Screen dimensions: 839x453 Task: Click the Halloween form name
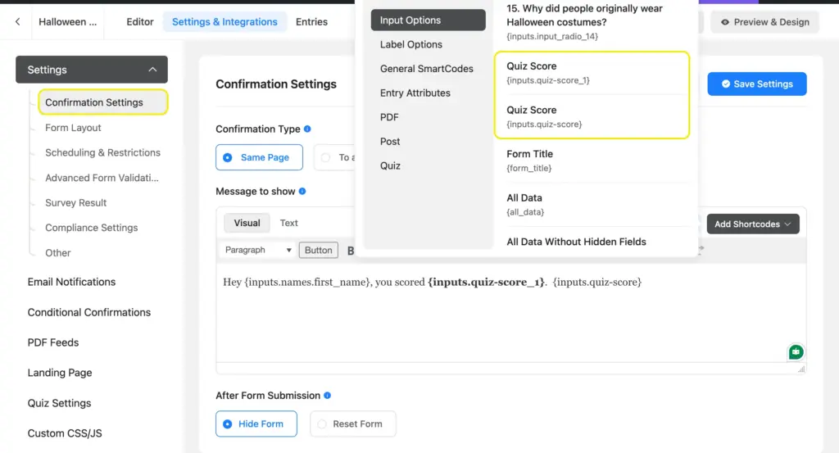pyautogui.click(x=67, y=22)
